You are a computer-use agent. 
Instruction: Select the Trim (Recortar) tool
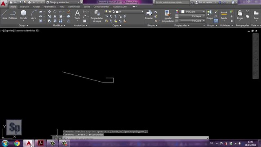coord(60,12)
